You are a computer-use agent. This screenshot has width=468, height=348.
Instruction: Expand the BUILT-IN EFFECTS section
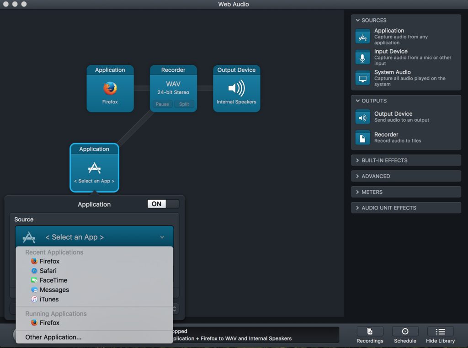(406, 161)
